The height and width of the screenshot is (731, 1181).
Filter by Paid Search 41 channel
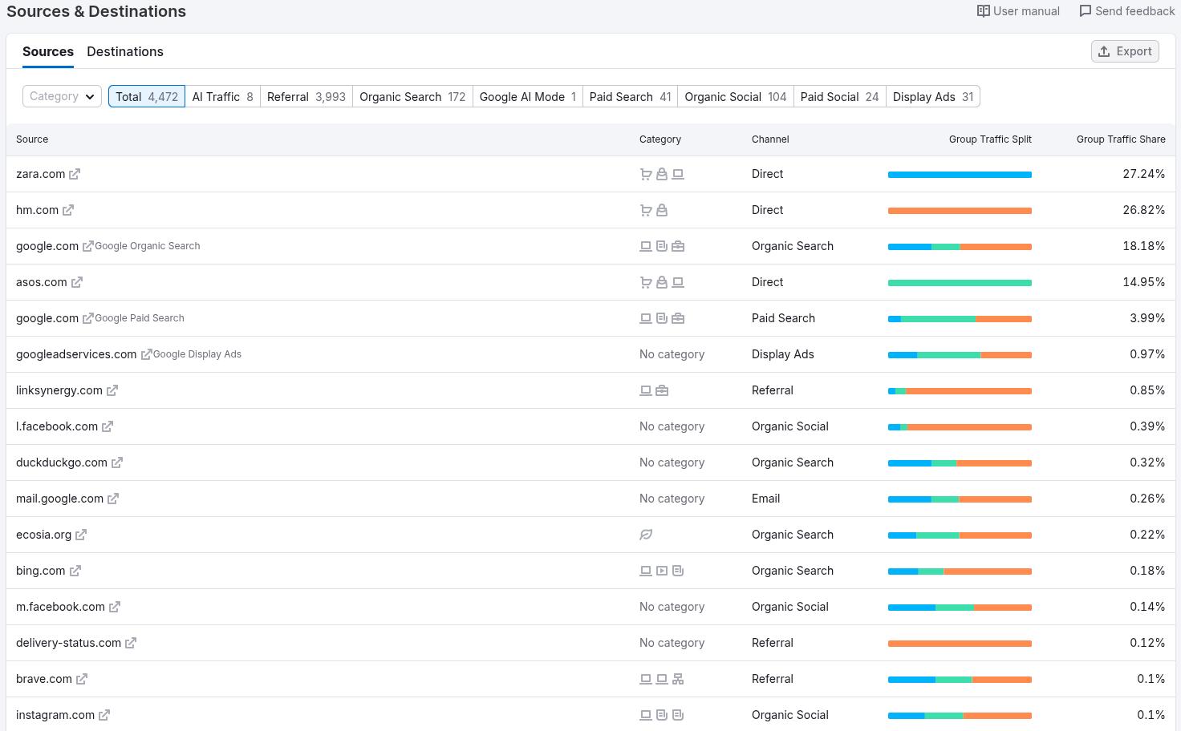point(630,96)
